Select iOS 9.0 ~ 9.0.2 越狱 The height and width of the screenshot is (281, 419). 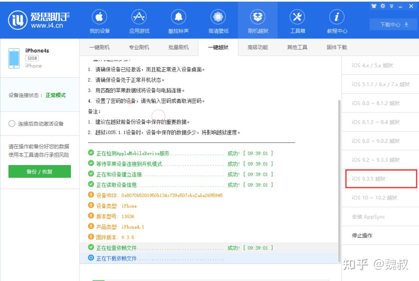pyautogui.click(x=380, y=141)
